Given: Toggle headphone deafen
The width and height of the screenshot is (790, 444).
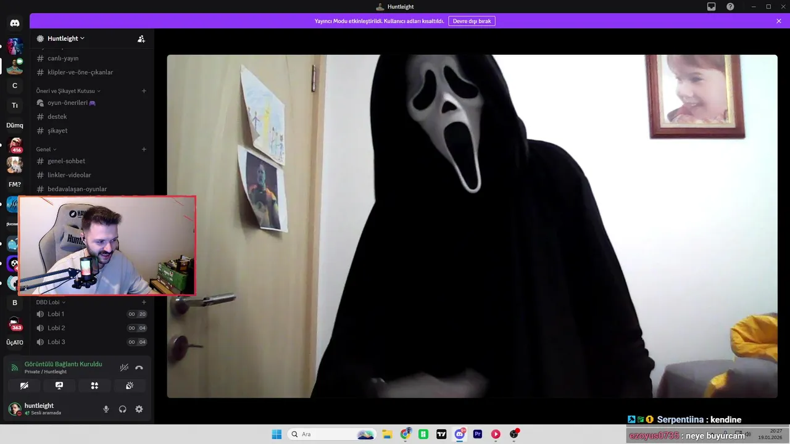Looking at the screenshot, I should point(122,409).
